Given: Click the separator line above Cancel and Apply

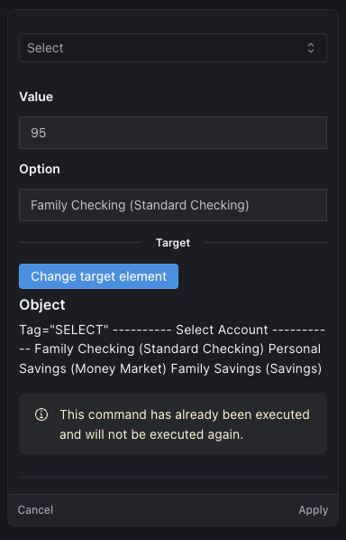Looking at the screenshot, I should pyautogui.click(x=173, y=478).
